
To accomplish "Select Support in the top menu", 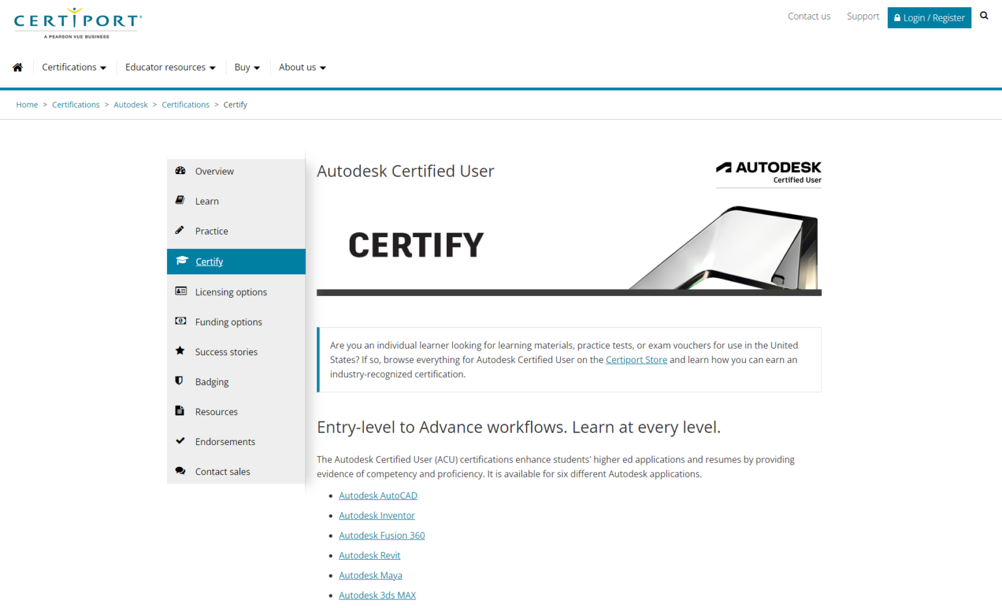I will click(x=863, y=16).
